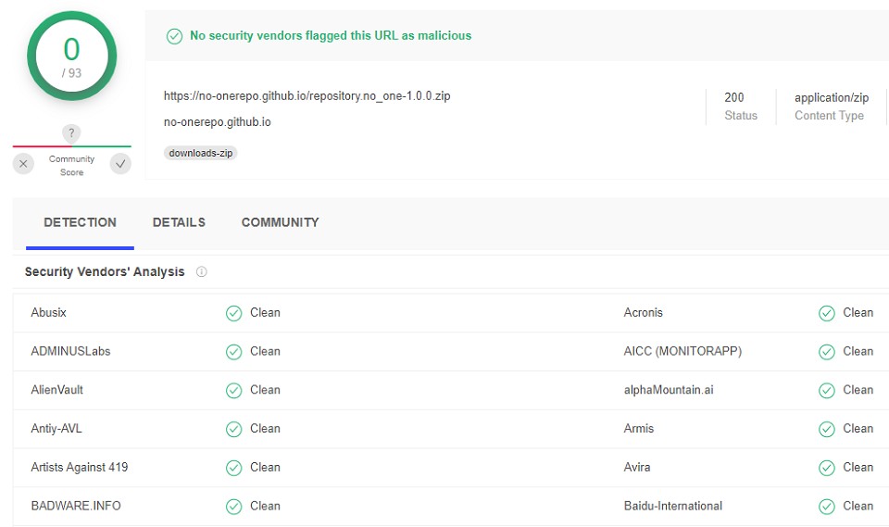Select the AlienVault vendor name
Image resolution: width=889 pixels, height=527 pixels.
pyautogui.click(x=56, y=390)
